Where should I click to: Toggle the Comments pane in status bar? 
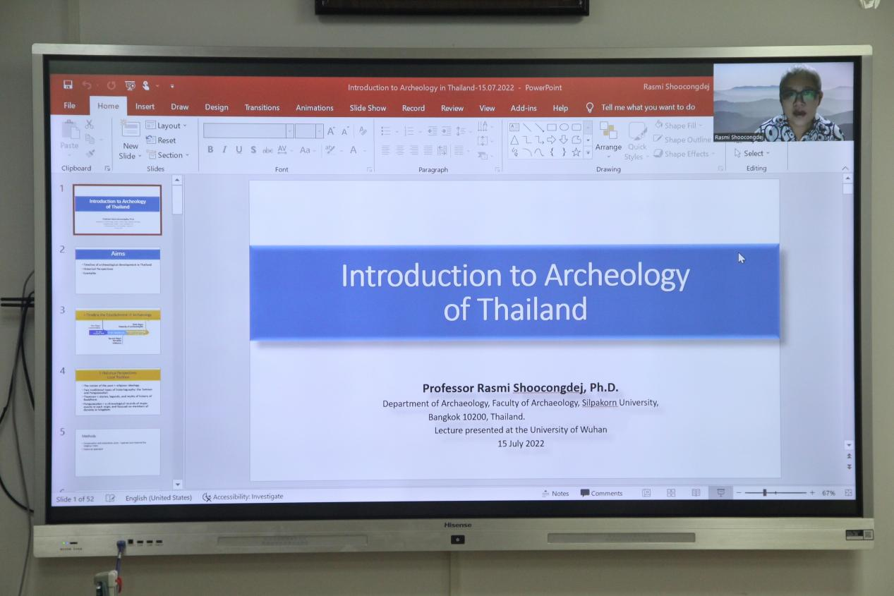pyautogui.click(x=601, y=494)
